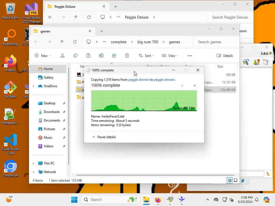
Task: Open the Sort dropdown menu
Action: (146, 56)
